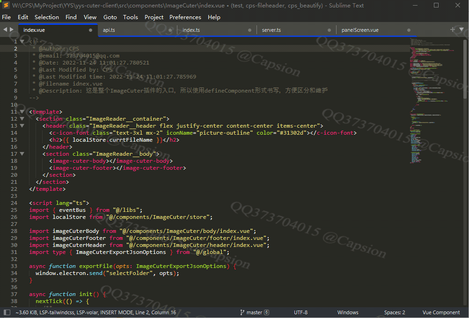Click the Sublime Text app icon
469x318 pixels.
coord(6,6)
